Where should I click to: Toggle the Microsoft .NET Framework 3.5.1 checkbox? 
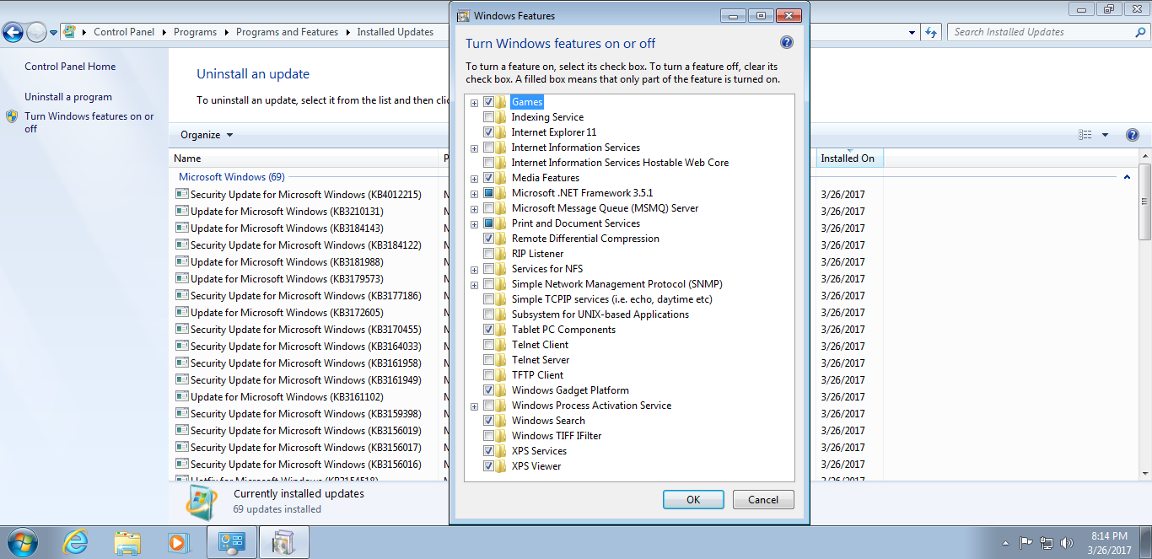click(488, 193)
